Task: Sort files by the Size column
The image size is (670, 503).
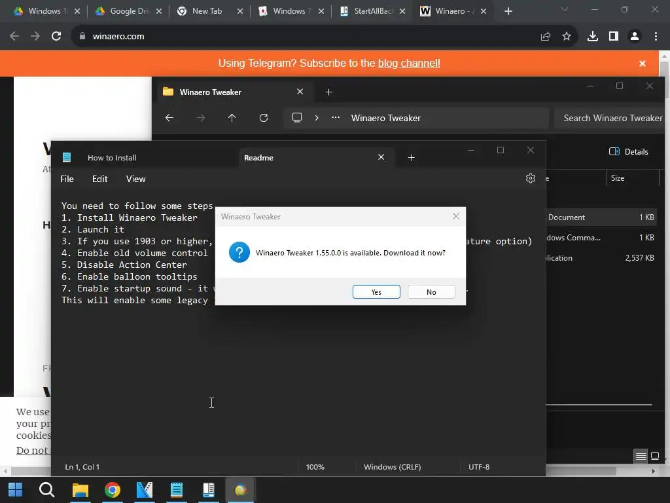Action: 618,178
